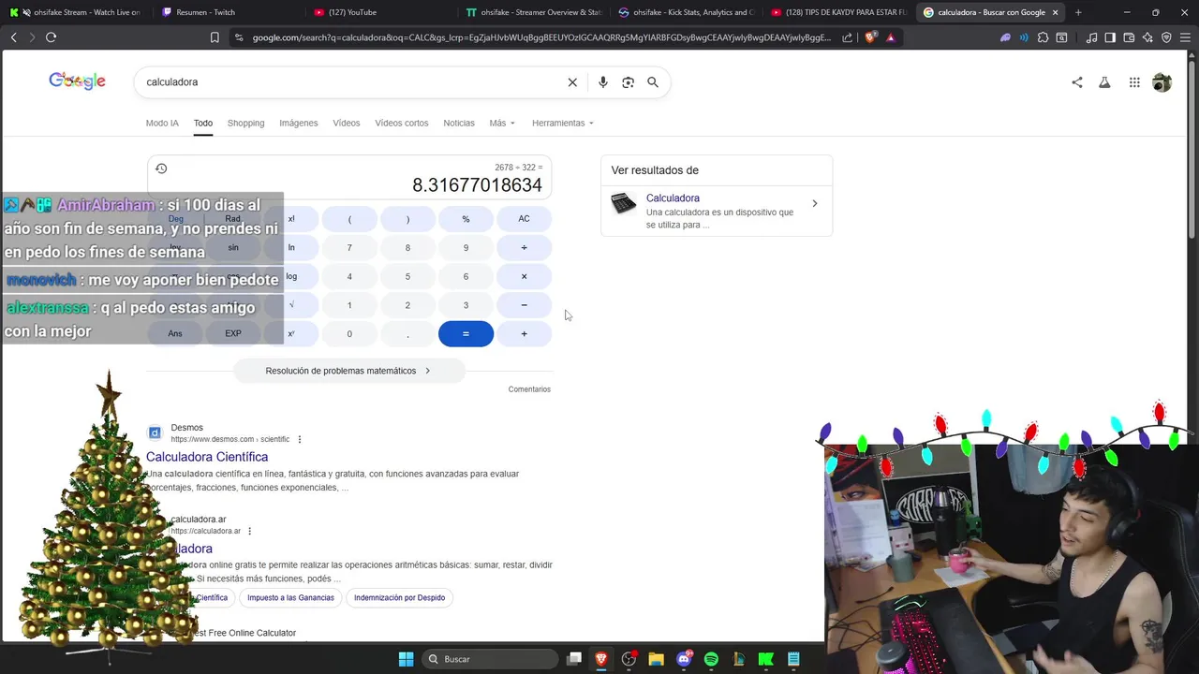The image size is (1199, 674).
Task: Click the x! factorial button
Action: click(x=291, y=219)
